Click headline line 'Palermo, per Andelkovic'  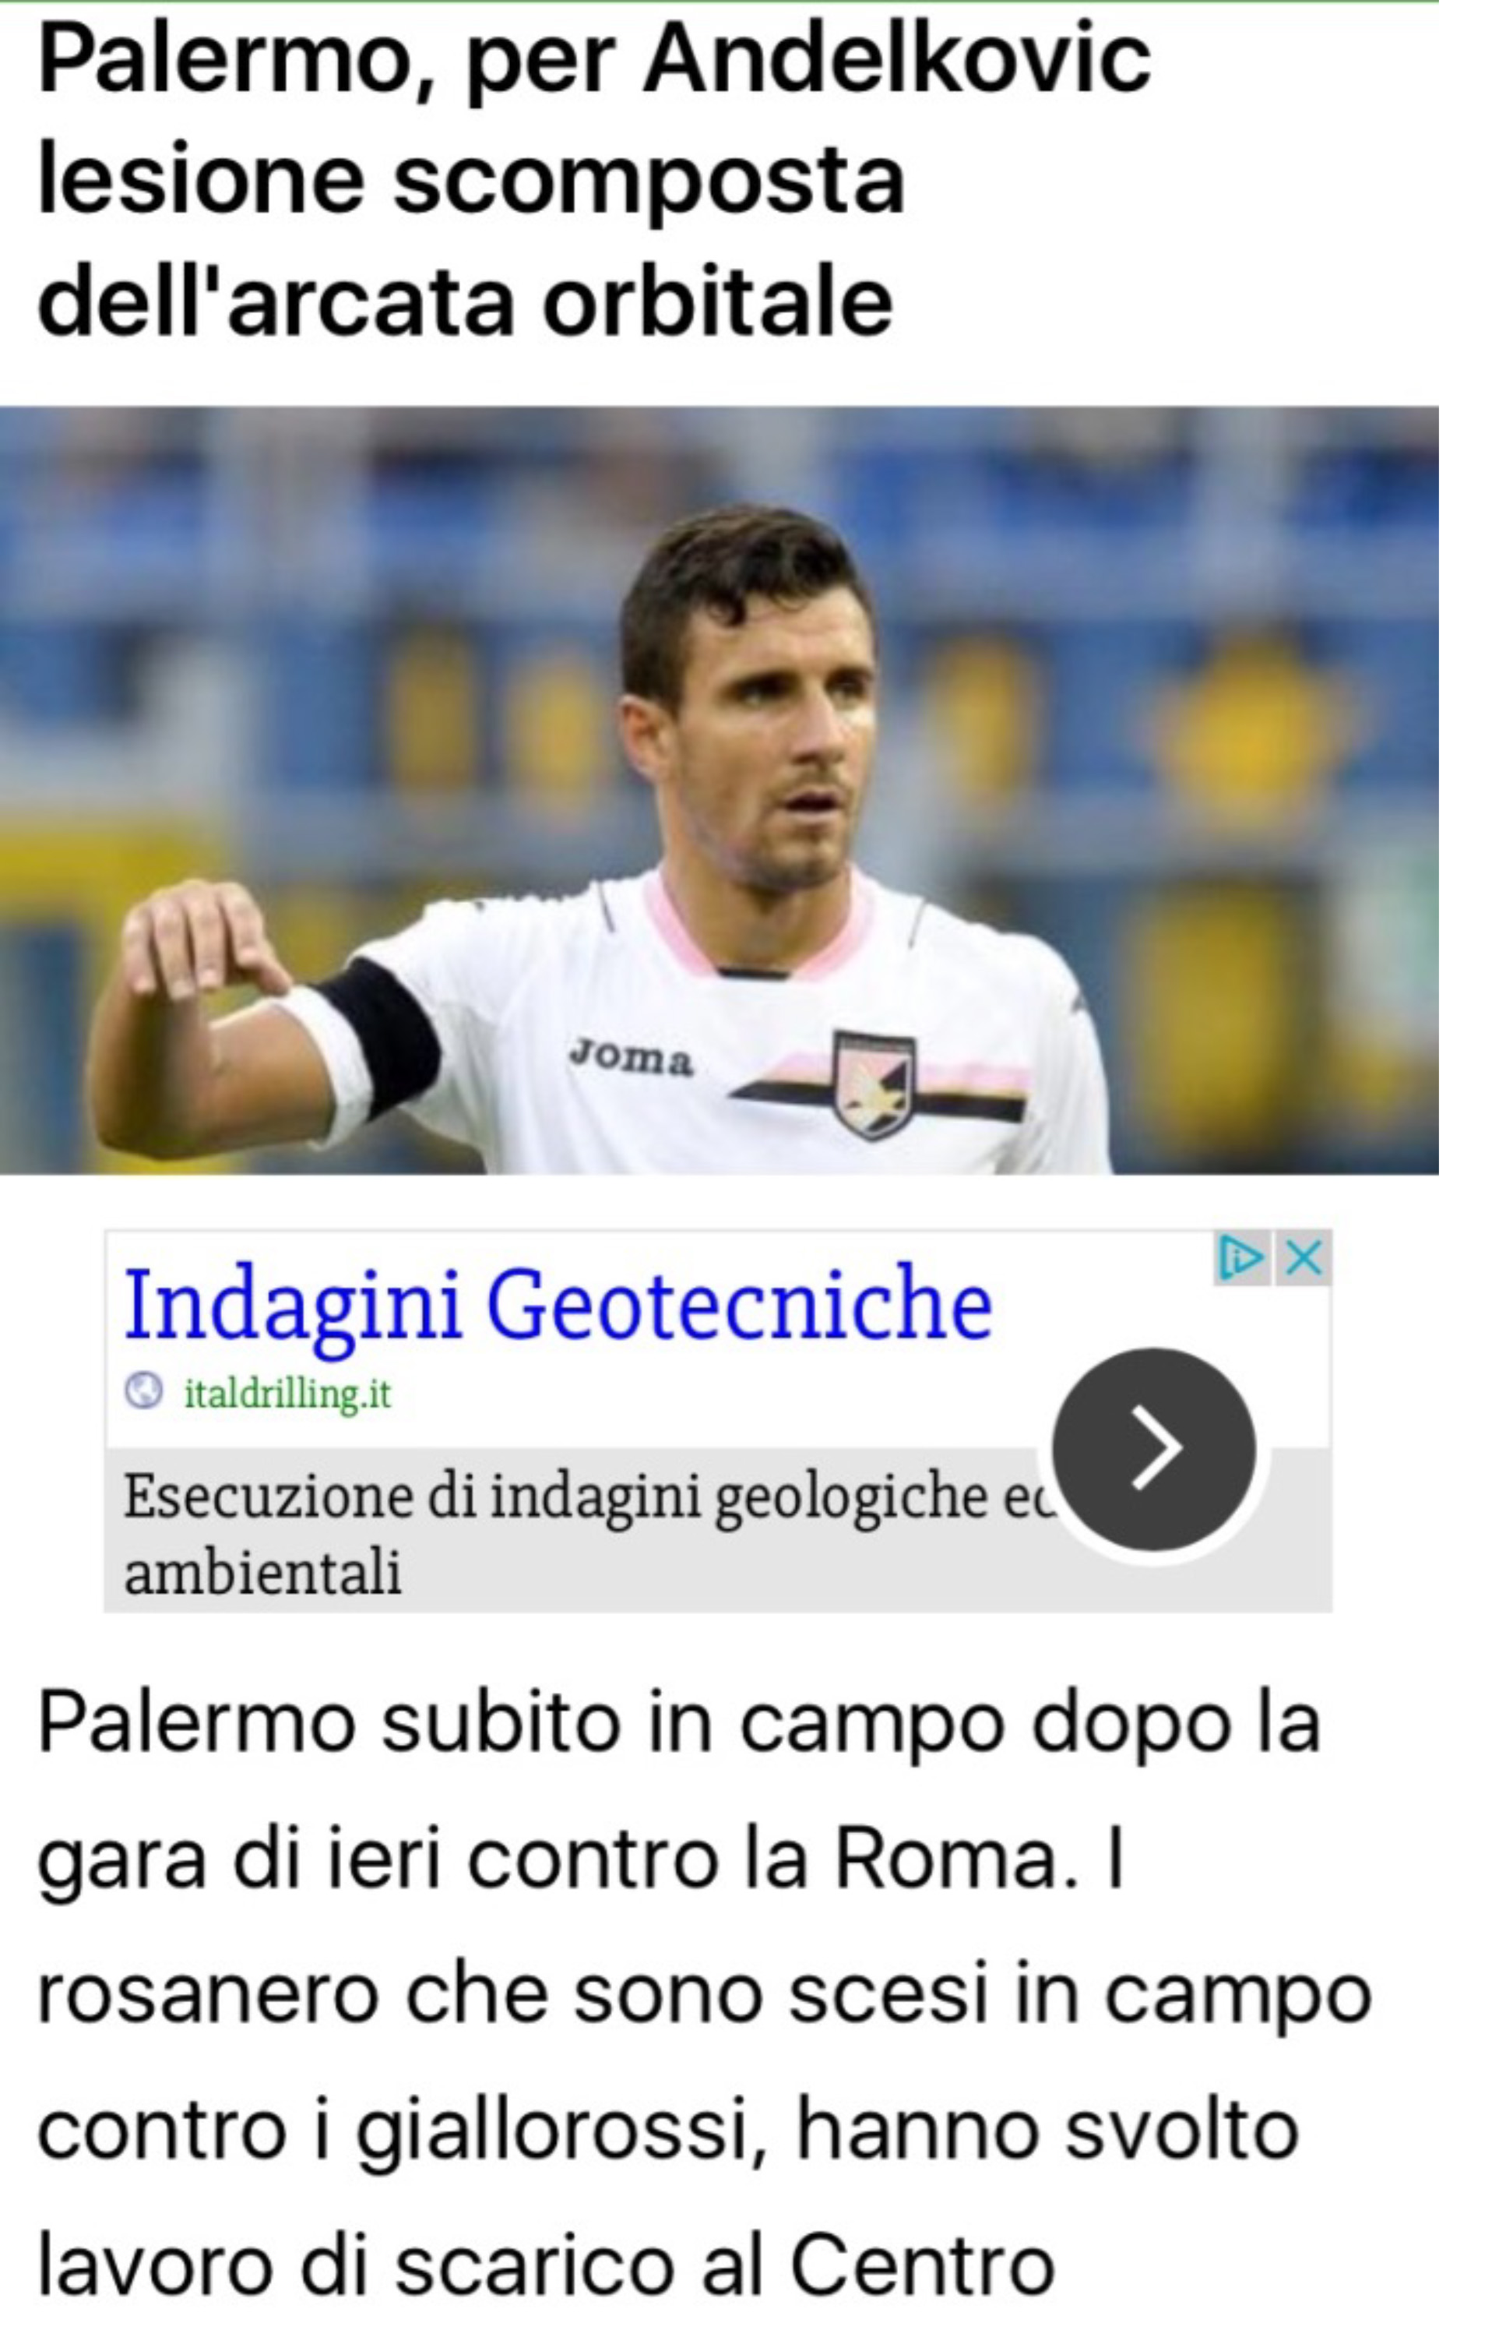click(593, 65)
